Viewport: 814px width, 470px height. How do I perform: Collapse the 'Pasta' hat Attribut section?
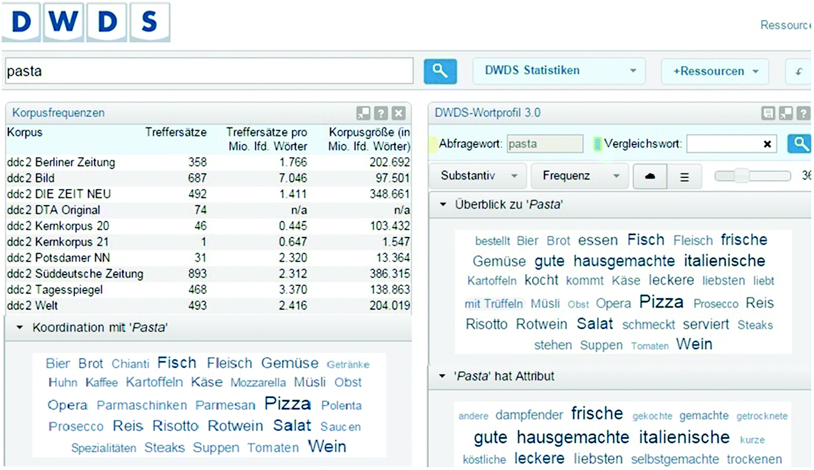tap(442, 377)
